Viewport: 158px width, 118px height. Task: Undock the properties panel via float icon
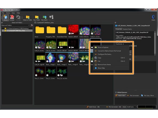(116, 23)
